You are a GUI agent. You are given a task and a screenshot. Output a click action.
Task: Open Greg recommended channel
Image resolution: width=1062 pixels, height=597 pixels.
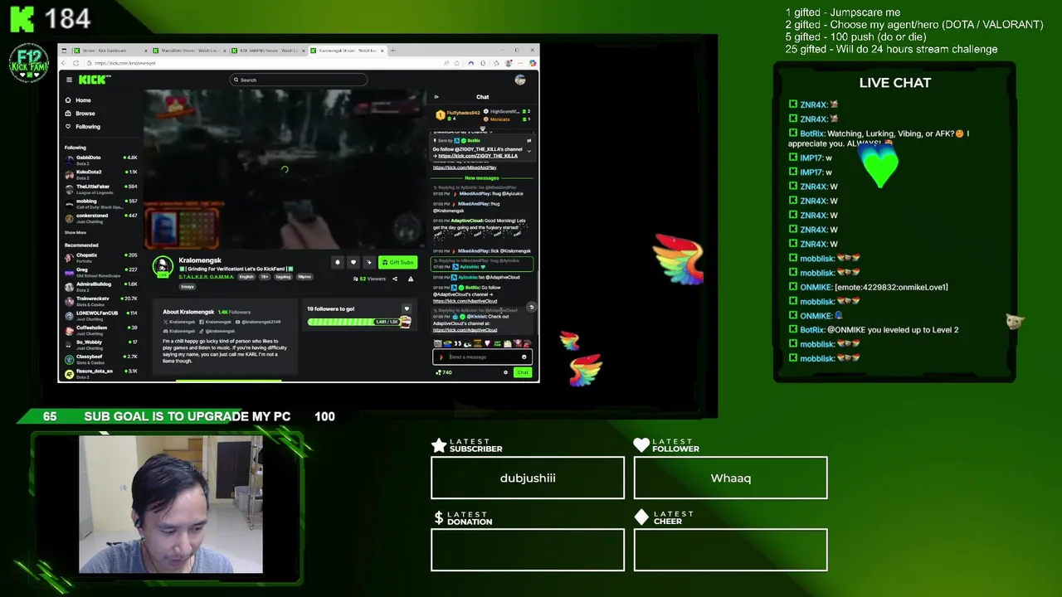click(x=100, y=271)
